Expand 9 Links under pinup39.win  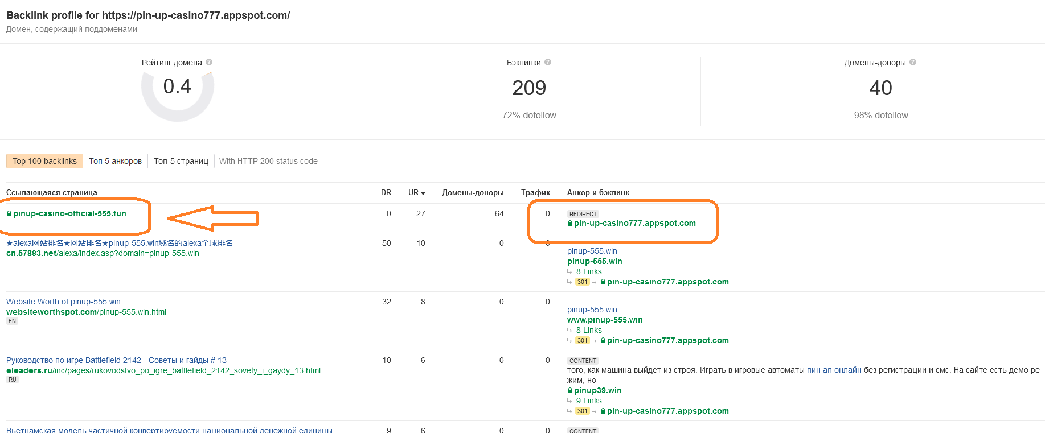point(589,401)
